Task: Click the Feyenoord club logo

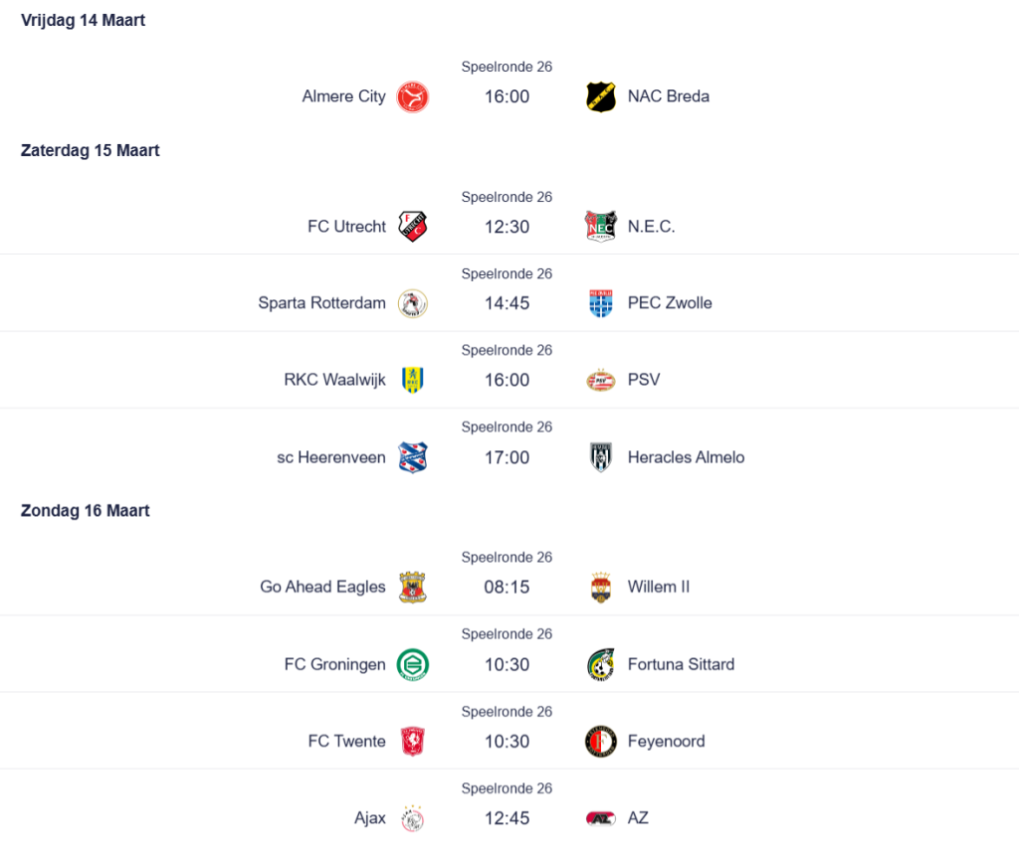Action: 601,742
